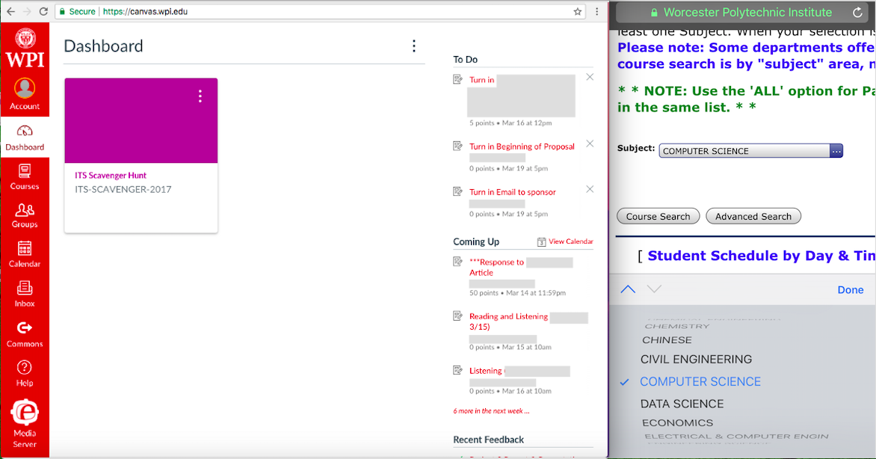The image size is (876, 459).
Task: Open Media Server in the sidebar
Action: [x=25, y=423]
